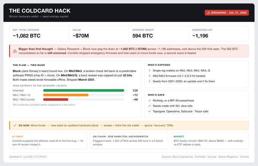
Task: Click 'new seed on updated hardware (dice)' step
Action: [74, 125]
